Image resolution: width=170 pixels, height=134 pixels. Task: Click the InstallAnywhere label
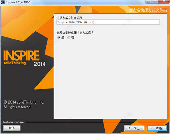(13, 122)
